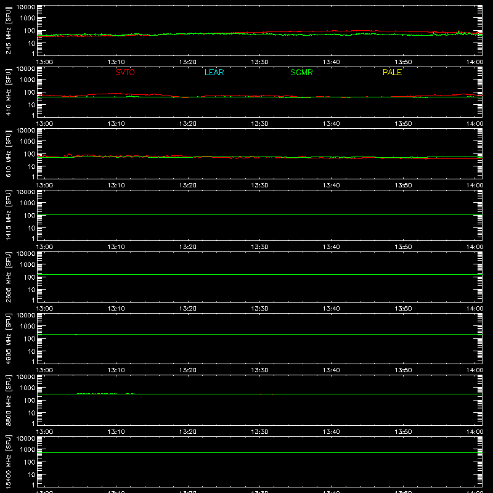Click 13:40 time label under 610 MHz plot
493x493 pixels.
point(332,185)
